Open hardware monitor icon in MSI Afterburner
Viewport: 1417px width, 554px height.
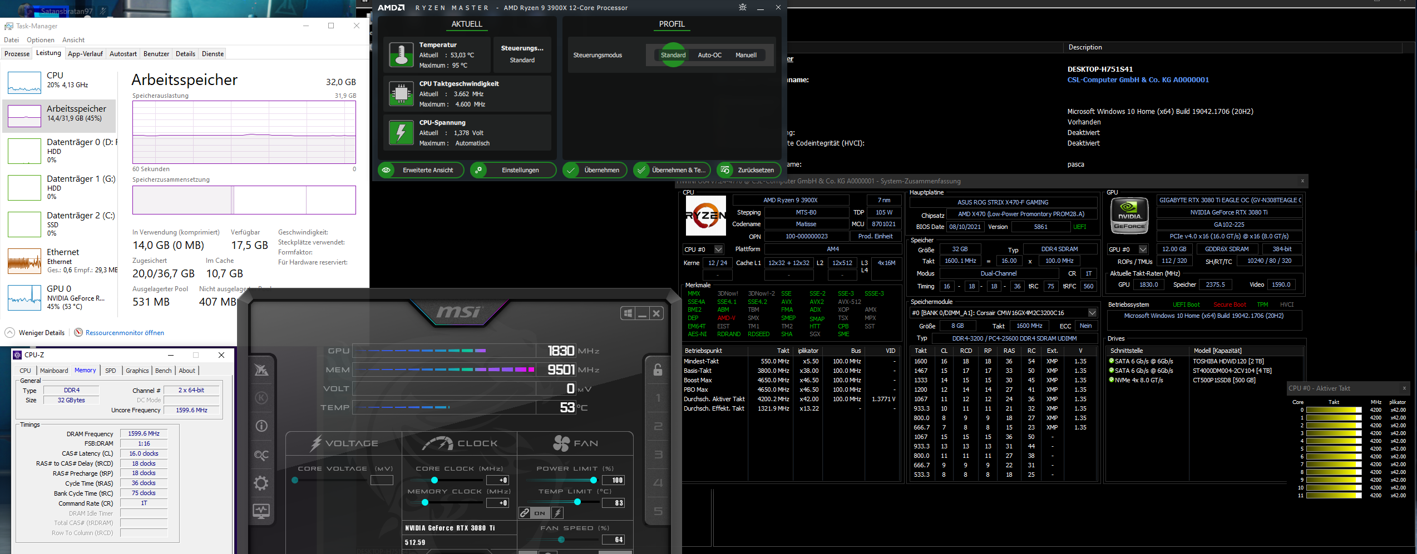tap(261, 511)
